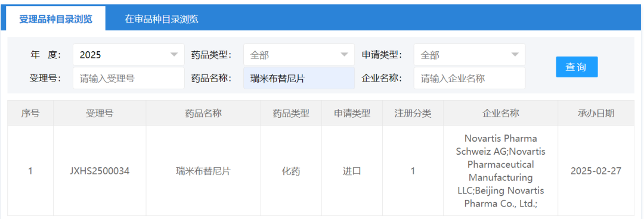Select the JXHS2500034 cell
The height and width of the screenshot is (219, 644).
click(x=100, y=171)
